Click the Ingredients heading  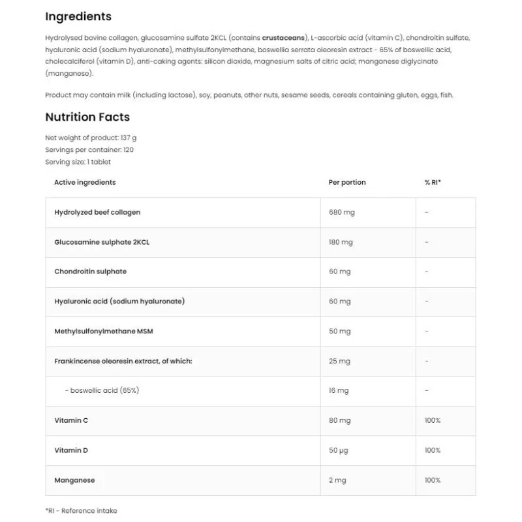coord(78,17)
